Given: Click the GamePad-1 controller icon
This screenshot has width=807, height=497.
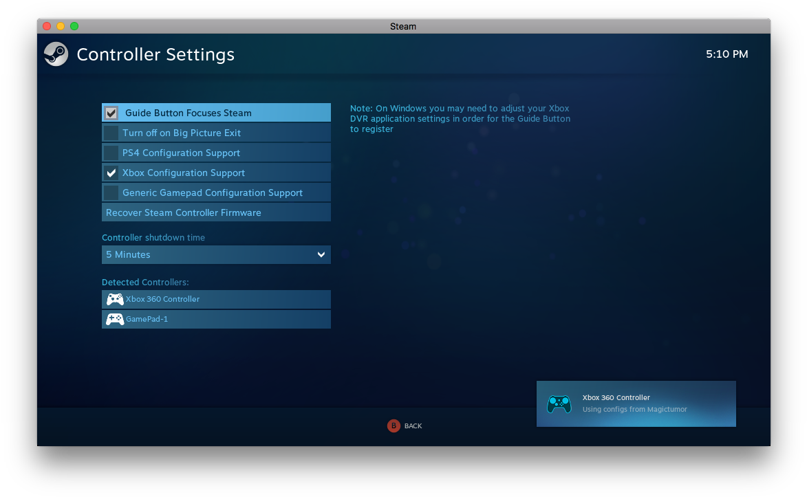Looking at the screenshot, I should click(x=115, y=319).
